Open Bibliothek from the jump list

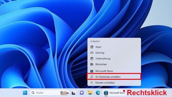(x=114, y=64)
